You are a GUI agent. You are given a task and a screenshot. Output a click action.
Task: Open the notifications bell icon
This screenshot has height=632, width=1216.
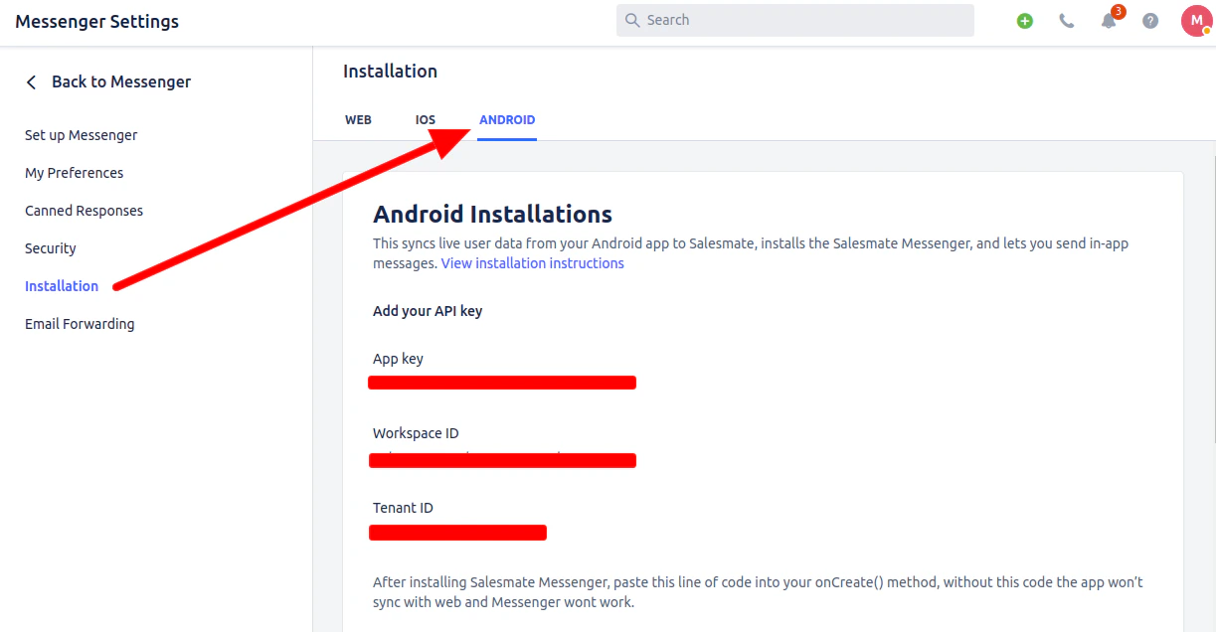(1109, 21)
